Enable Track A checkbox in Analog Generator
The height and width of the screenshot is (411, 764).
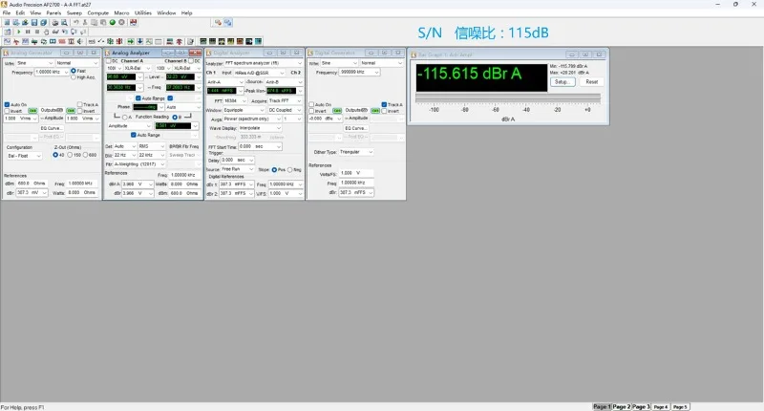pyautogui.click(x=80, y=105)
